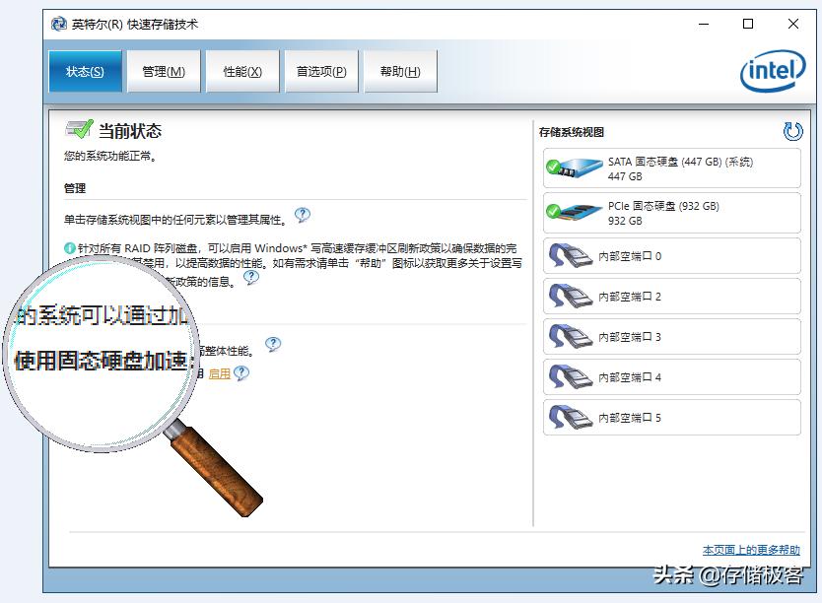Click the blue info icon near RAID 阵列磁盘 text
The image size is (822, 603).
[x=70, y=246]
